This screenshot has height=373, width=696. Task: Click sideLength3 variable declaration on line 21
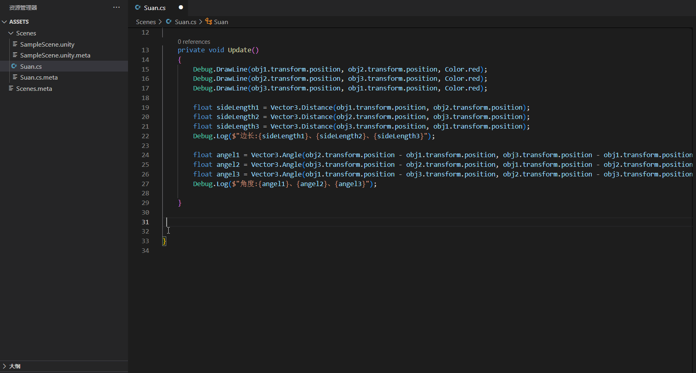tap(238, 127)
